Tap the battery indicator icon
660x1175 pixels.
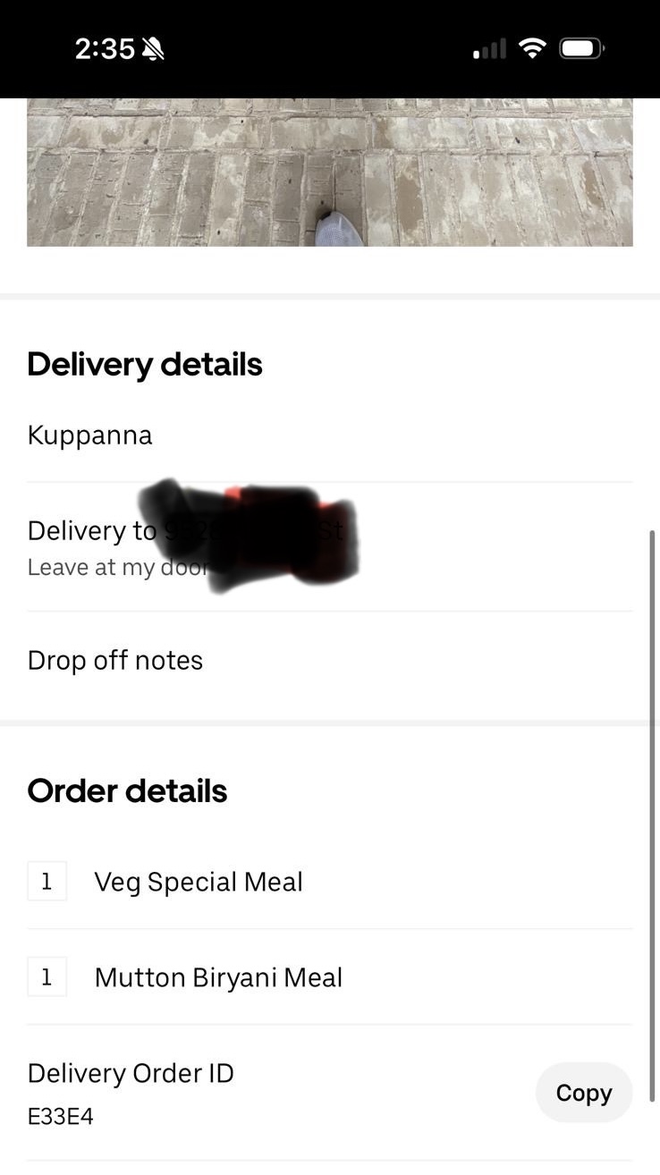pyautogui.click(x=582, y=48)
